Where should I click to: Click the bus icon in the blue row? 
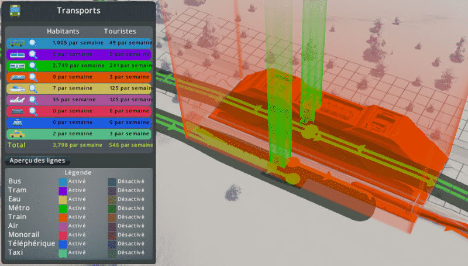pyautogui.click(x=17, y=43)
